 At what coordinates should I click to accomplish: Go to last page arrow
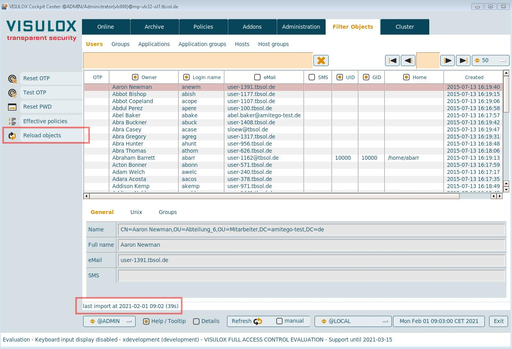(463, 61)
